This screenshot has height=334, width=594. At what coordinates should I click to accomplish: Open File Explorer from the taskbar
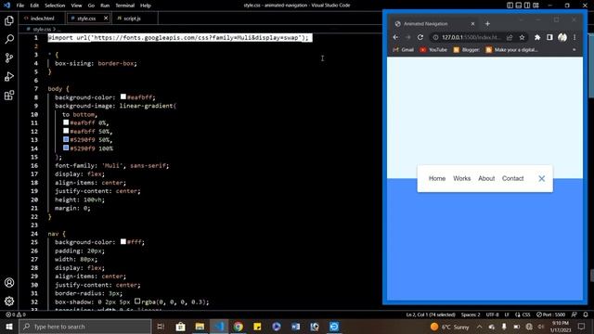[200, 327]
